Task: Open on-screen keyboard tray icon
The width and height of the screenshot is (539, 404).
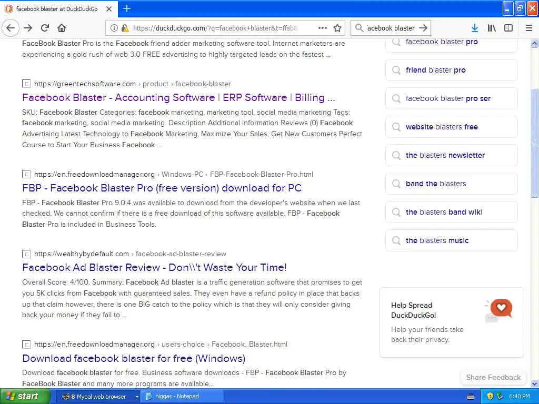Action: 471,397
